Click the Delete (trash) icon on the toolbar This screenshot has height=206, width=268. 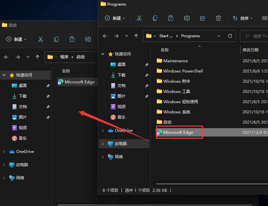point(218,18)
